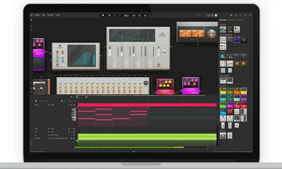Screen dimensions: 282x169
Task: Click the spectrum display on the equalizer
Action: [x=121, y=37]
